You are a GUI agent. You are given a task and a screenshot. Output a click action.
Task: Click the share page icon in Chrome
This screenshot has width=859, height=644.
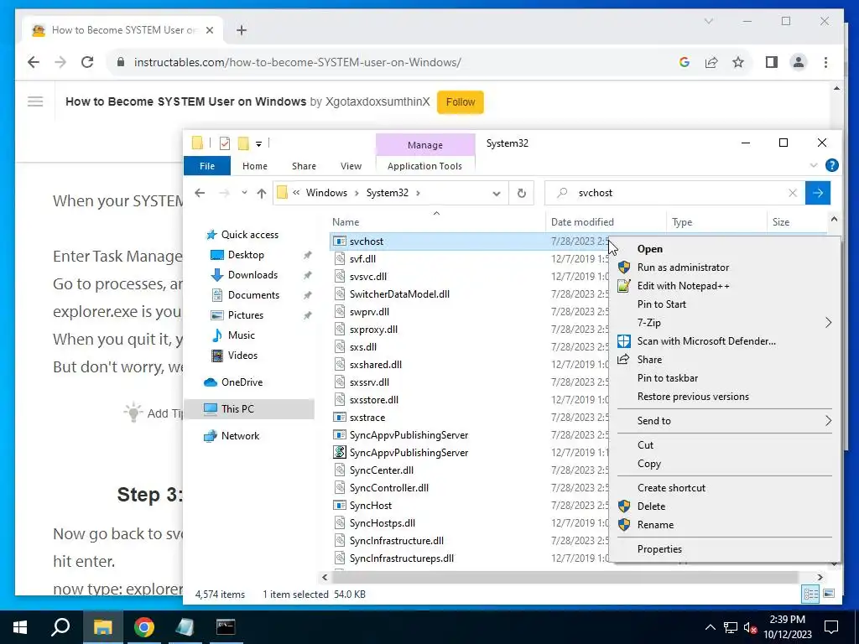pyautogui.click(x=711, y=62)
